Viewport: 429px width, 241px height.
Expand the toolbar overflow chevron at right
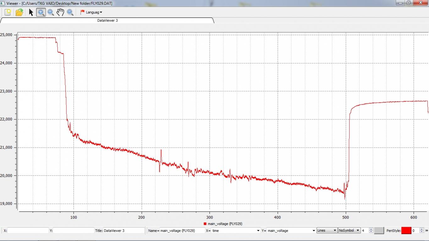click(x=426, y=230)
